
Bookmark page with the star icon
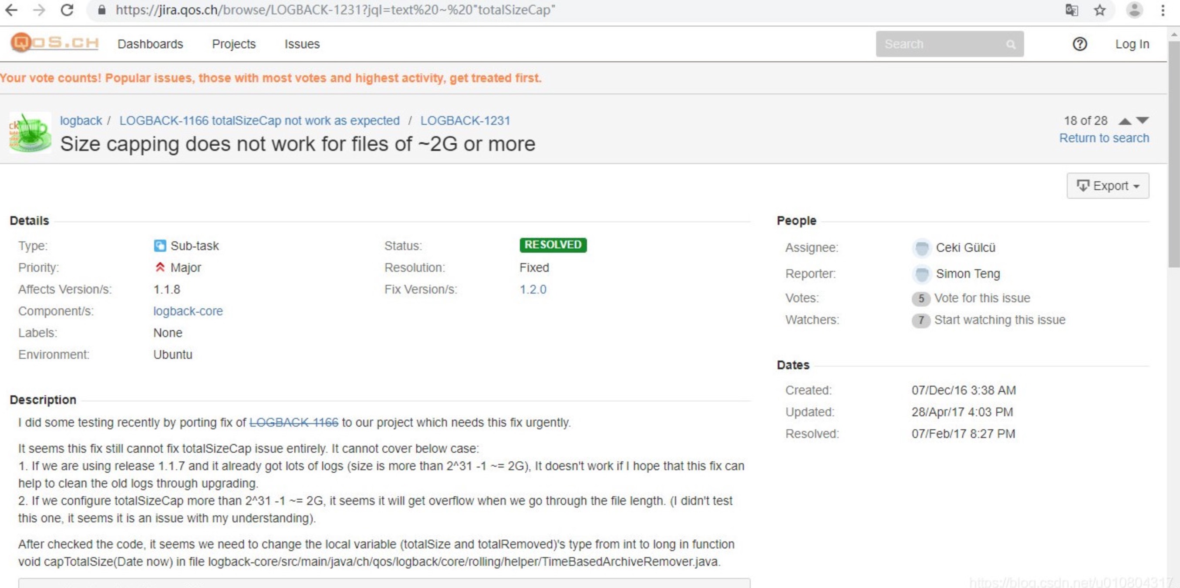pyautogui.click(x=1100, y=10)
